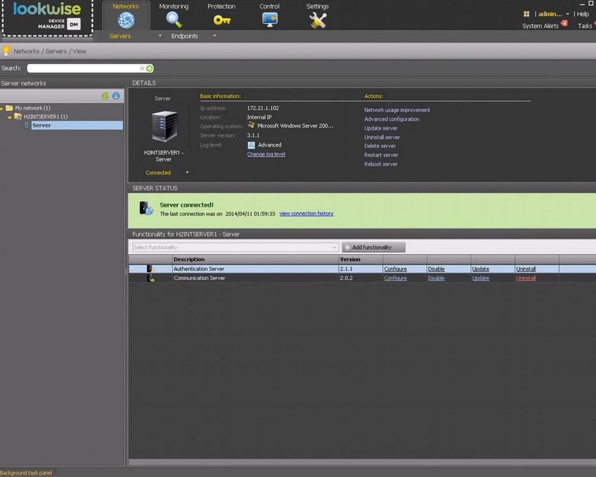
Task: Open the grid icon beside admin
Action: 526,14
